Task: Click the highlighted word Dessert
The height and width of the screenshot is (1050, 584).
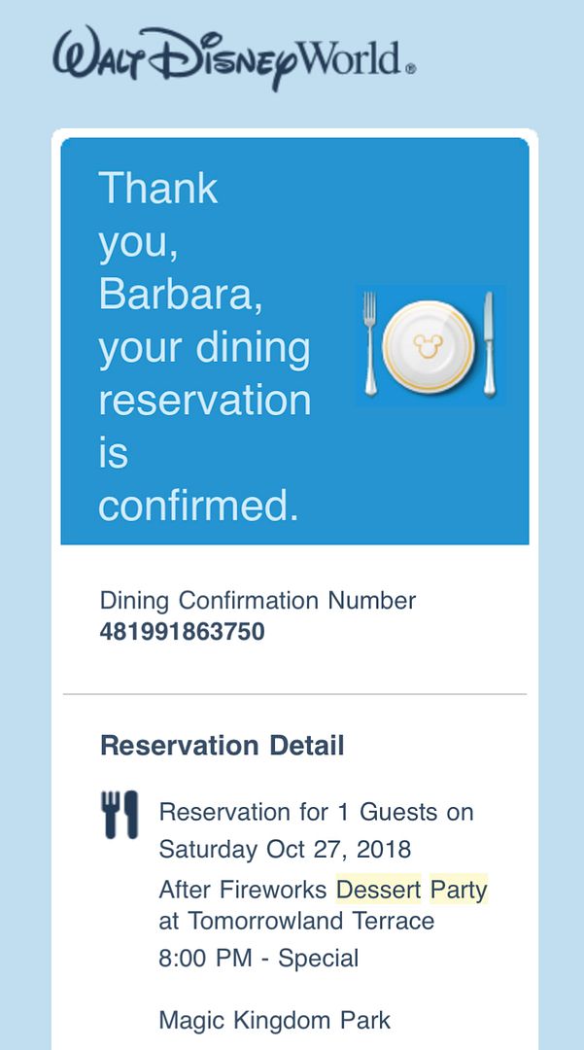Action: tap(378, 890)
